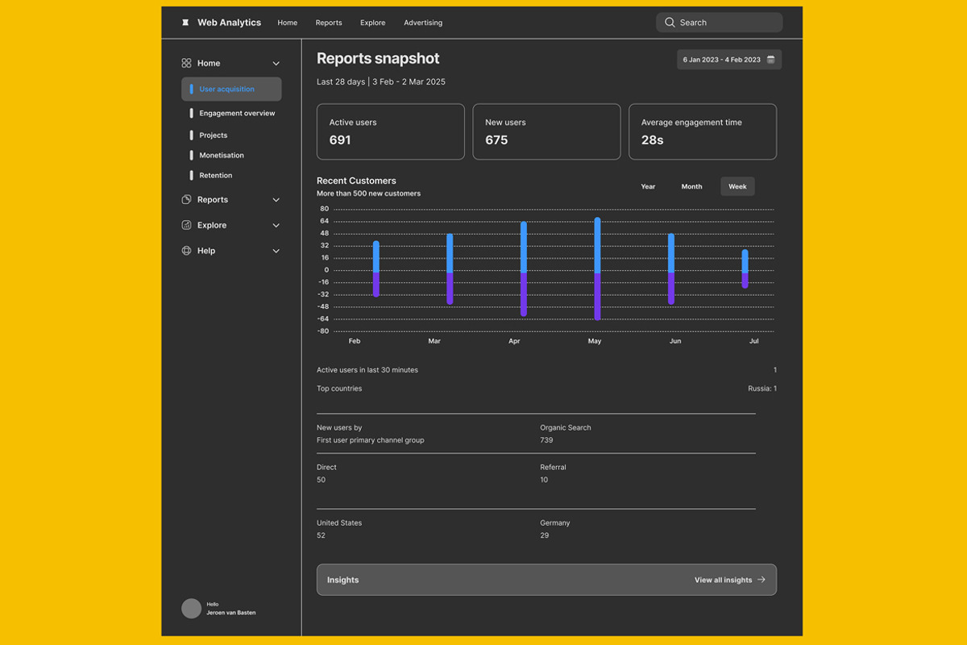Click 'Active users in last 30 minutes' text

pyautogui.click(x=367, y=370)
